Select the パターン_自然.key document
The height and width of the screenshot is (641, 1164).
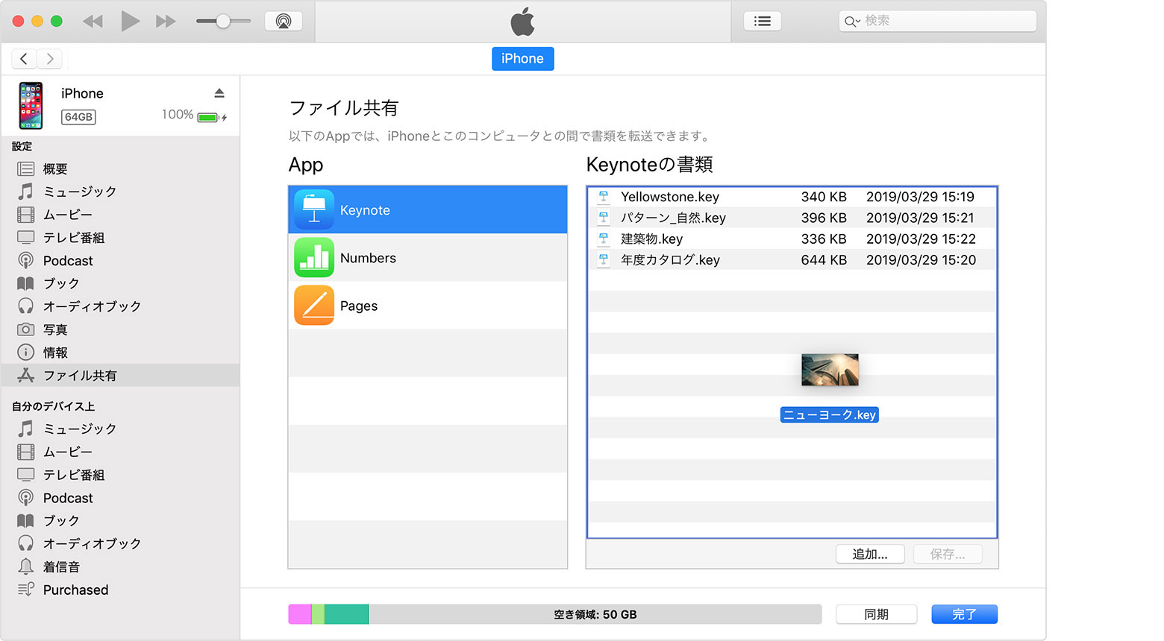click(792, 218)
